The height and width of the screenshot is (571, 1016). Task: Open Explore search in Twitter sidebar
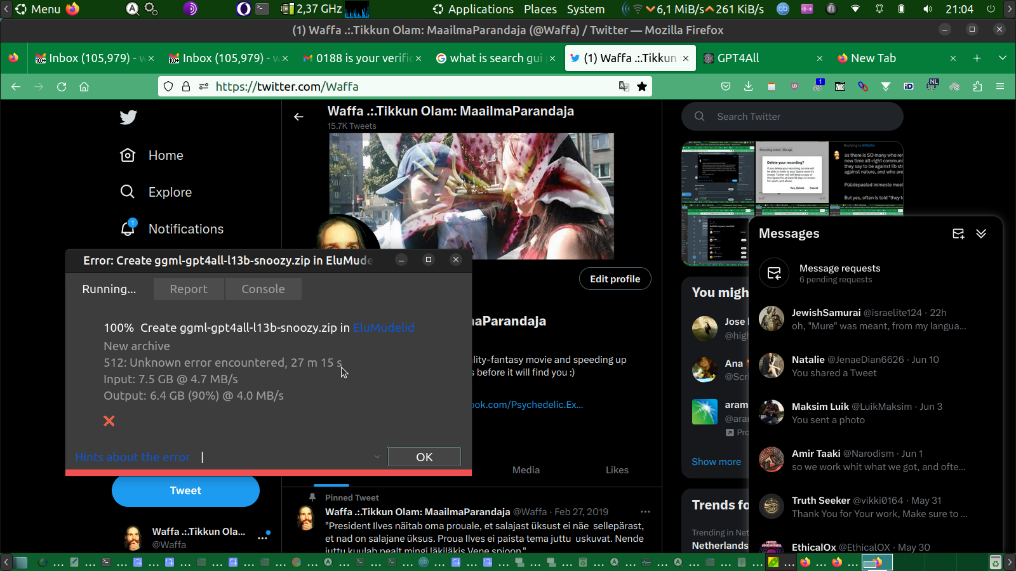tap(156, 192)
